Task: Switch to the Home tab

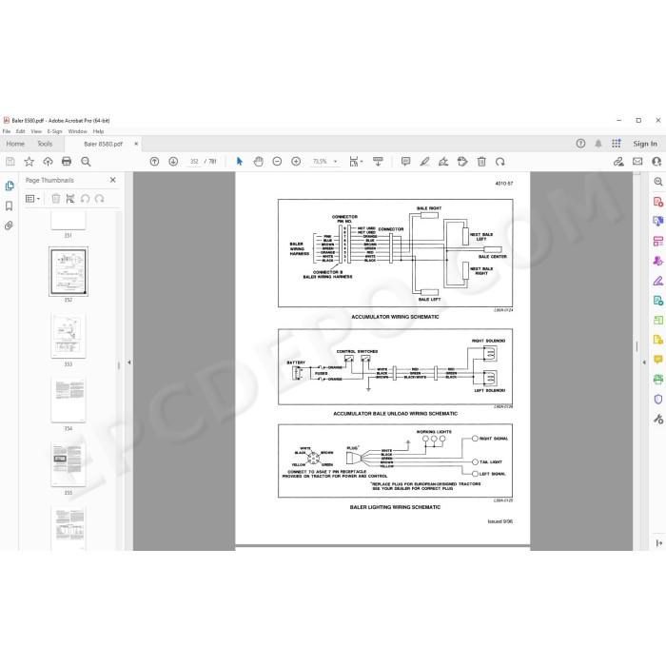Action: point(15,144)
